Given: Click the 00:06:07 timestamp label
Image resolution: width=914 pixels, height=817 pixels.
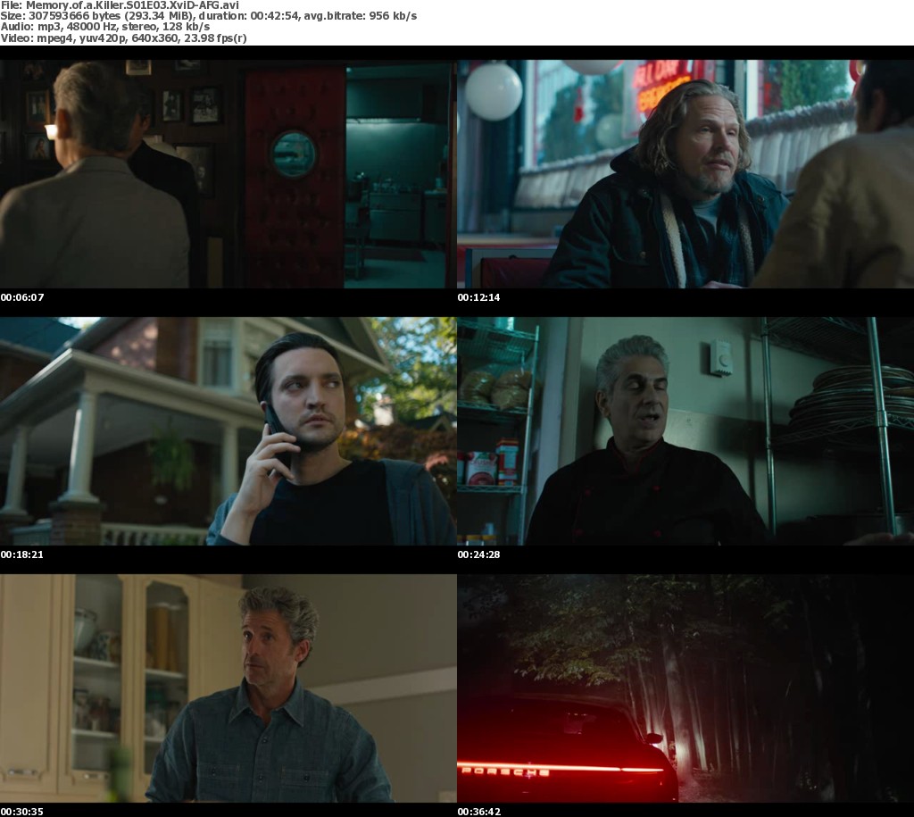Looking at the screenshot, I should 21,297.
